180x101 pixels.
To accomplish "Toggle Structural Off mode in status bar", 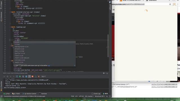I will tap(100, 96).
